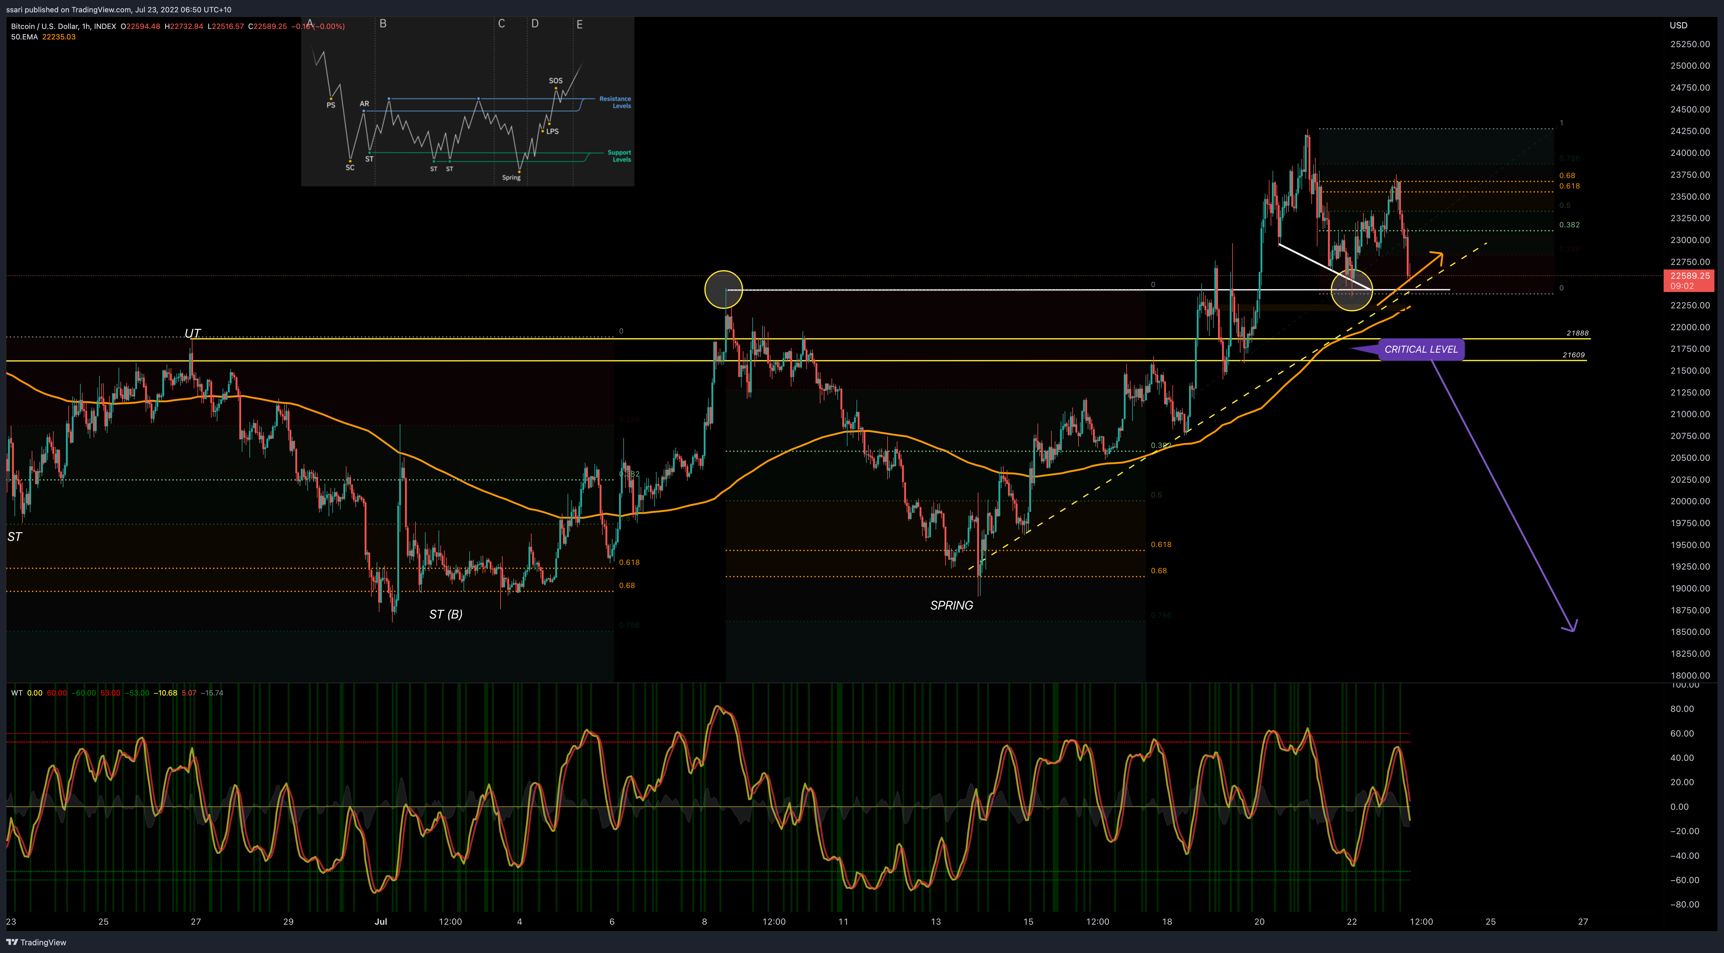Click the C22589.25 close value in header

coord(267,27)
